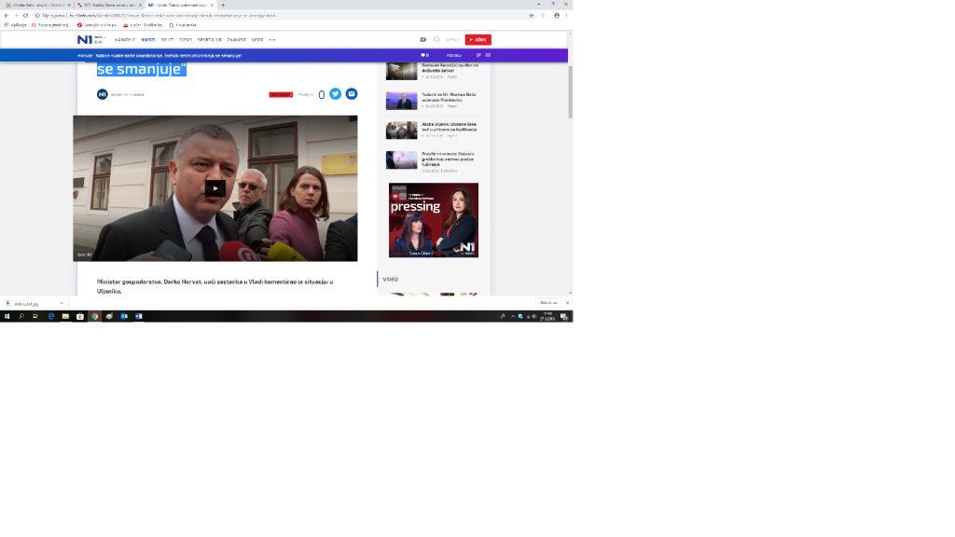Switch to Chrome on the taskbar
This screenshot has height=537, width=955.
click(x=94, y=316)
